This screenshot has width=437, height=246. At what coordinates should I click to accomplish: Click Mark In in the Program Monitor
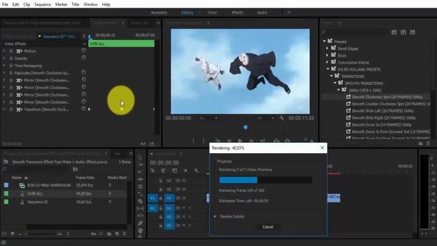click(x=193, y=141)
